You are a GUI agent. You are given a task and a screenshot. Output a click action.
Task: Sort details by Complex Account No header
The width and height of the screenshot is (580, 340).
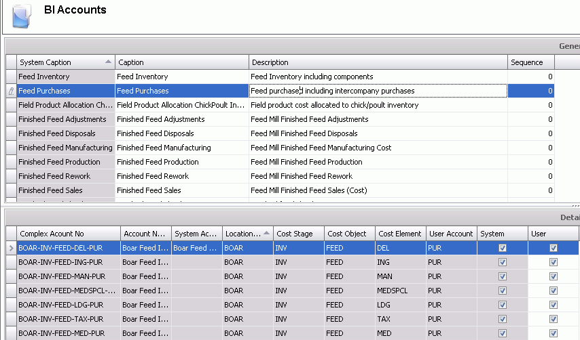(68, 234)
